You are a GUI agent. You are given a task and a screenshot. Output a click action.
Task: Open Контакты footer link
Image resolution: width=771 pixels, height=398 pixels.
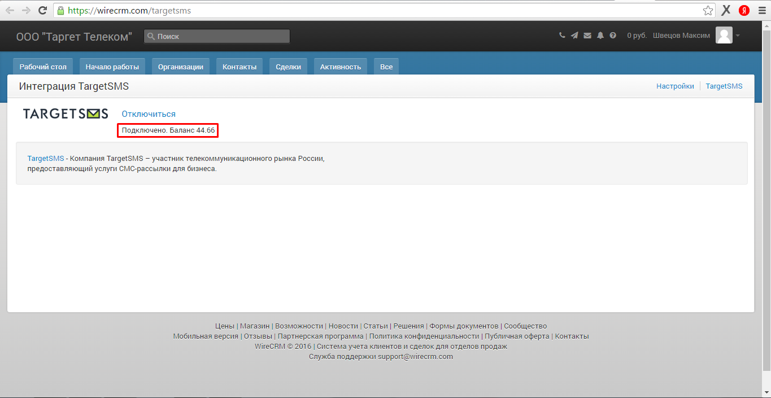click(572, 336)
